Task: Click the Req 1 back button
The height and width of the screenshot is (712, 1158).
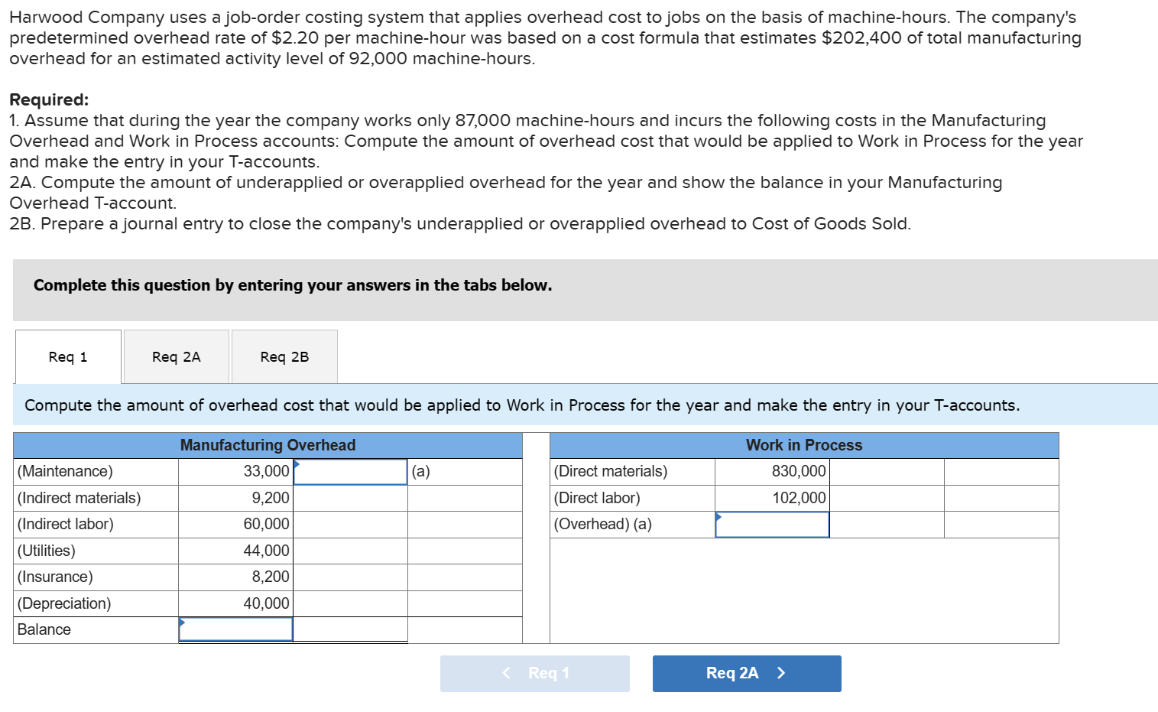Action: 534,673
